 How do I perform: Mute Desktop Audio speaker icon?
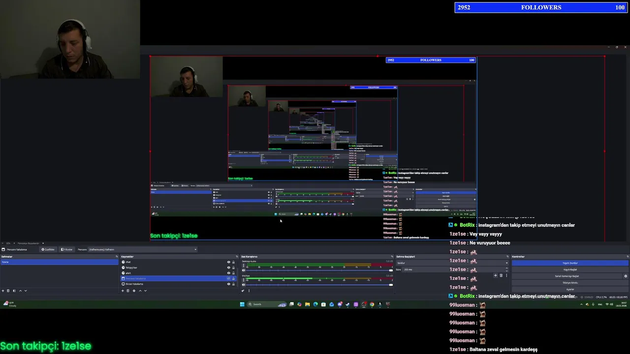click(x=244, y=270)
